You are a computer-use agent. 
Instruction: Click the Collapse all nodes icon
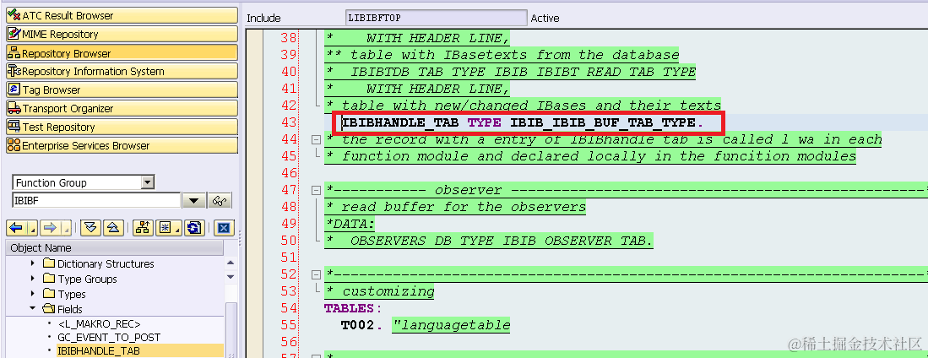coord(112,228)
